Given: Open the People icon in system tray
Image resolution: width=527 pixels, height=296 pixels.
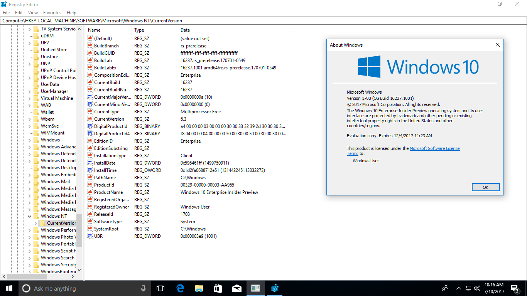Looking at the screenshot, I should [x=445, y=288].
